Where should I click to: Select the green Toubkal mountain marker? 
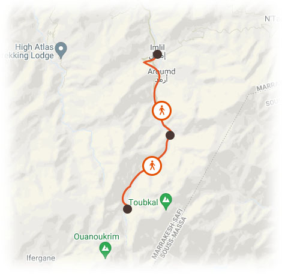click(166, 202)
